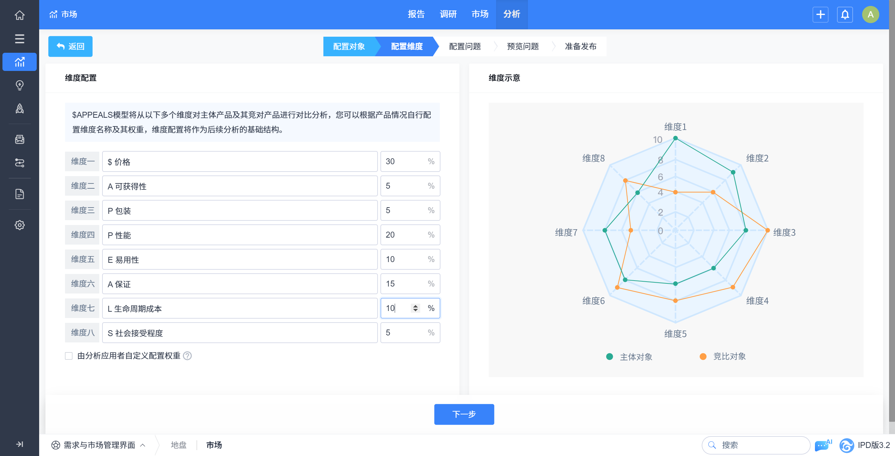Switch to the 分析 tab
Viewport: 895px width, 456px height.
point(512,14)
